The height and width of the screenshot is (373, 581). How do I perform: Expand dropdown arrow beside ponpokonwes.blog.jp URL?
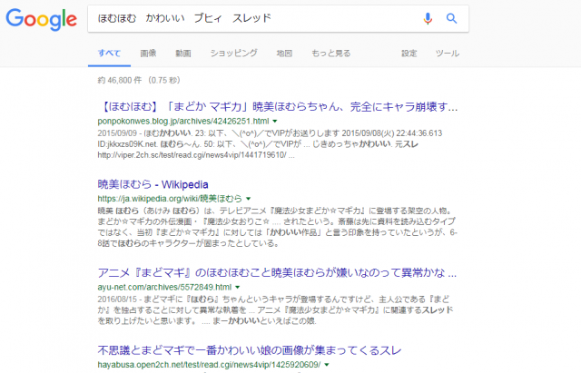click(275, 121)
